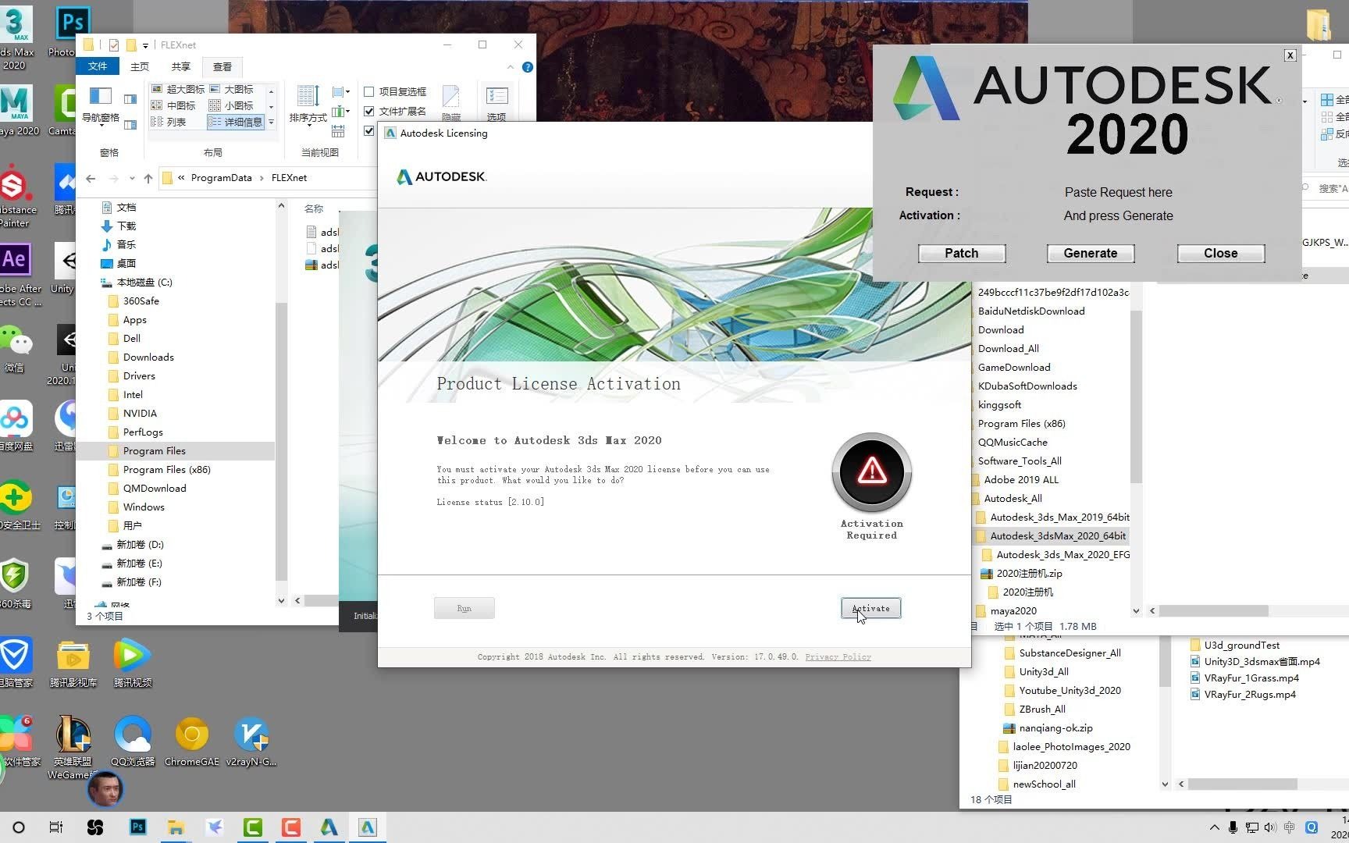Toggle the preview pane icon
Viewport: 1349px width, 843px height.
point(130,99)
